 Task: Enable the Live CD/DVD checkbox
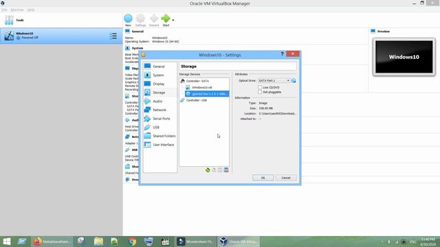coord(260,87)
